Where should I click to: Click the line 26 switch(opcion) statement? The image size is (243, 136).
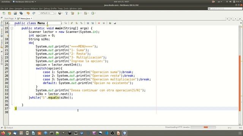point(49,68)
